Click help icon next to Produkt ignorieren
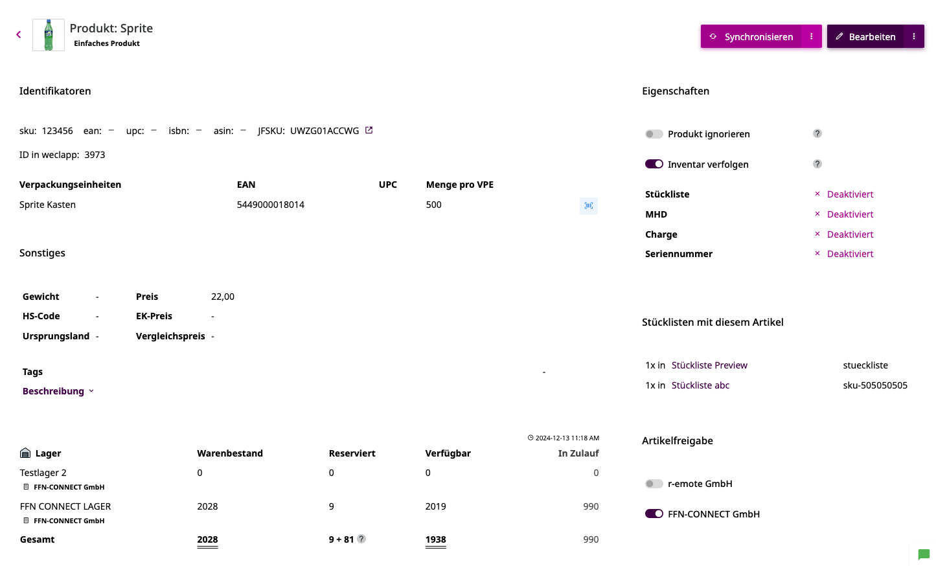 pyautogui.click(x=817, y=133)
